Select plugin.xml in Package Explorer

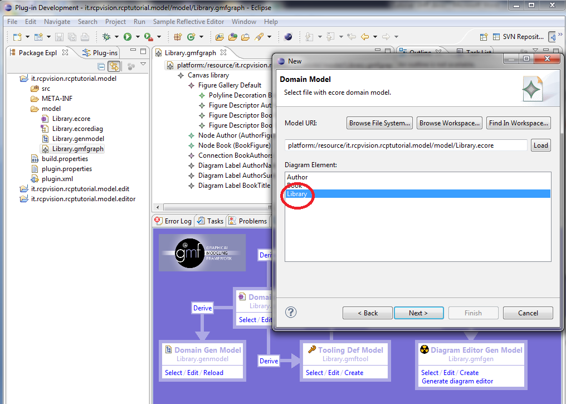point(57,179)
